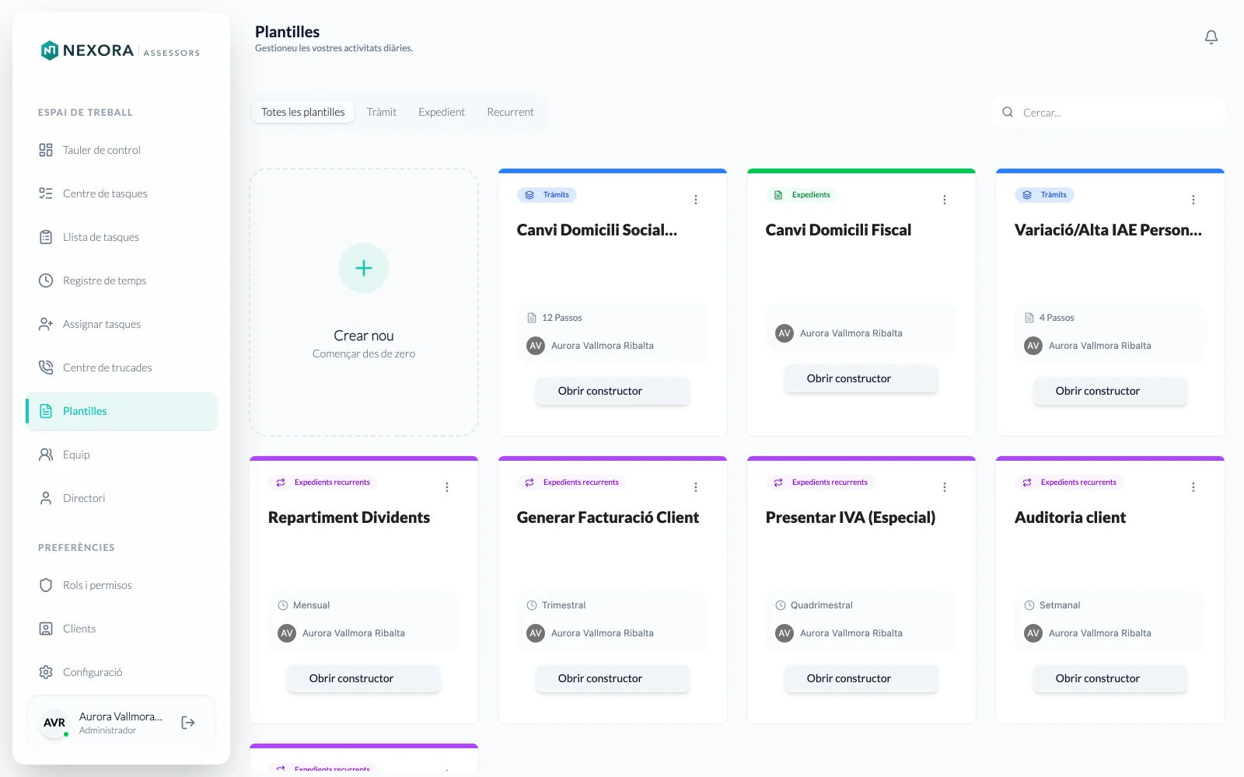The image size is (1244, 777).
Task: Click the plus icon to create new template
Action: (364, 268)
